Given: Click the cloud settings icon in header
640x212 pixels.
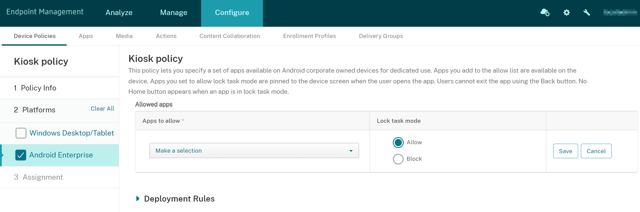Looking at the screenshot, I should click(545, 12).
